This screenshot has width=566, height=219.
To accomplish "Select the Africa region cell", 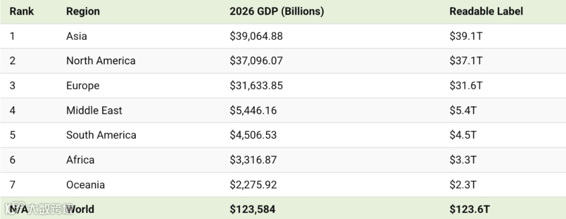I will (80, 160).
